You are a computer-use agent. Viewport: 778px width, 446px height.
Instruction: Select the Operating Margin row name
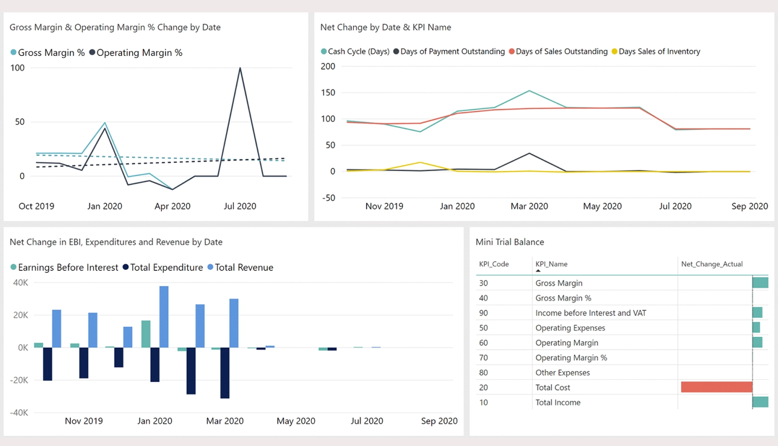[x=567, y=343]
